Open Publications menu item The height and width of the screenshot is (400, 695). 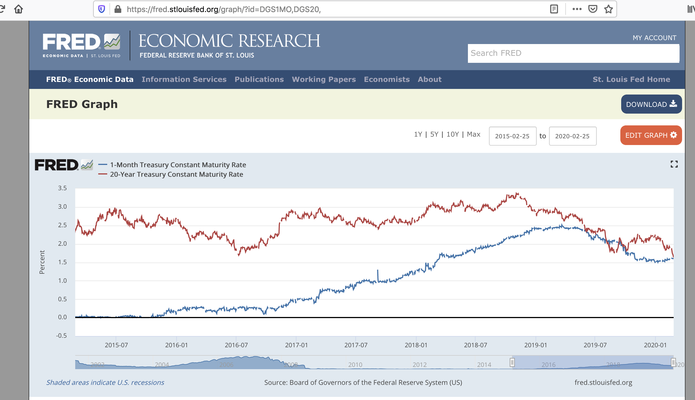259,79
